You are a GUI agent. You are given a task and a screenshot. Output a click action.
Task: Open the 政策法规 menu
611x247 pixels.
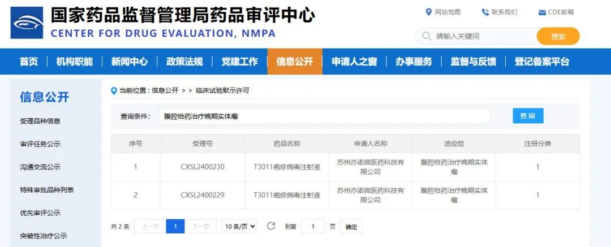[x=184, y=62]
